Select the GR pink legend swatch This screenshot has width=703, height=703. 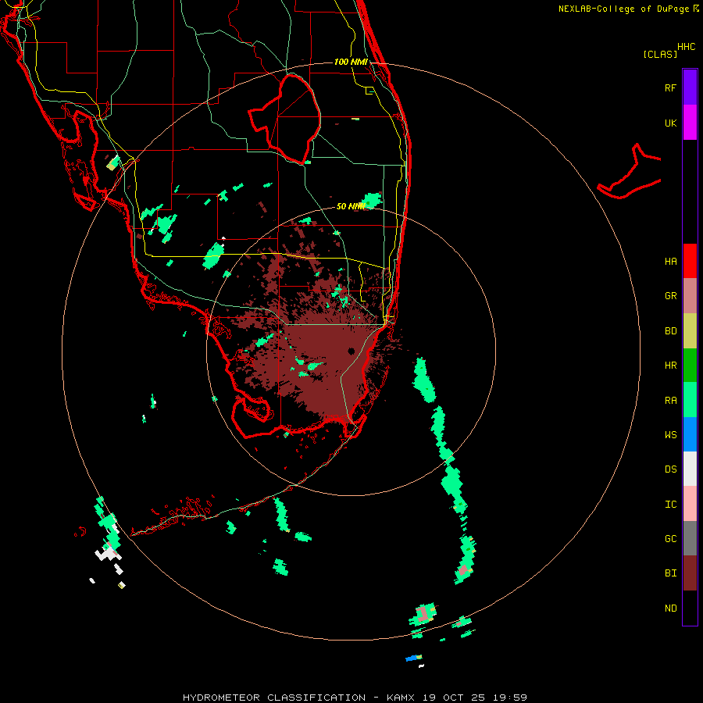pyautogui.click(x=690, y=296)
